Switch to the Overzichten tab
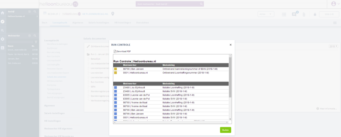This screenshot has width=341, height=137. point(143,23)
